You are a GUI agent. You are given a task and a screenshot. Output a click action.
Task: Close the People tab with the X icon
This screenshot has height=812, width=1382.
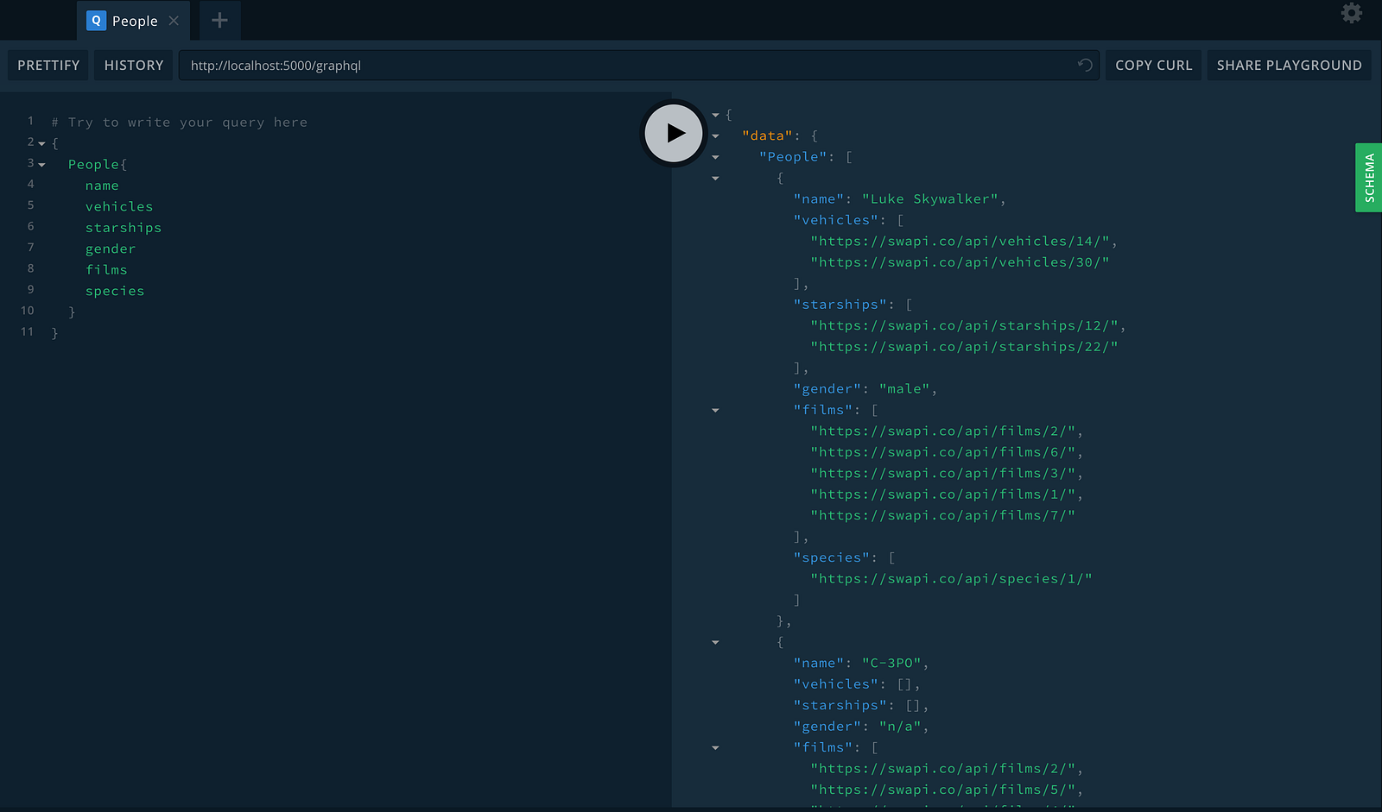click(174, 21)
